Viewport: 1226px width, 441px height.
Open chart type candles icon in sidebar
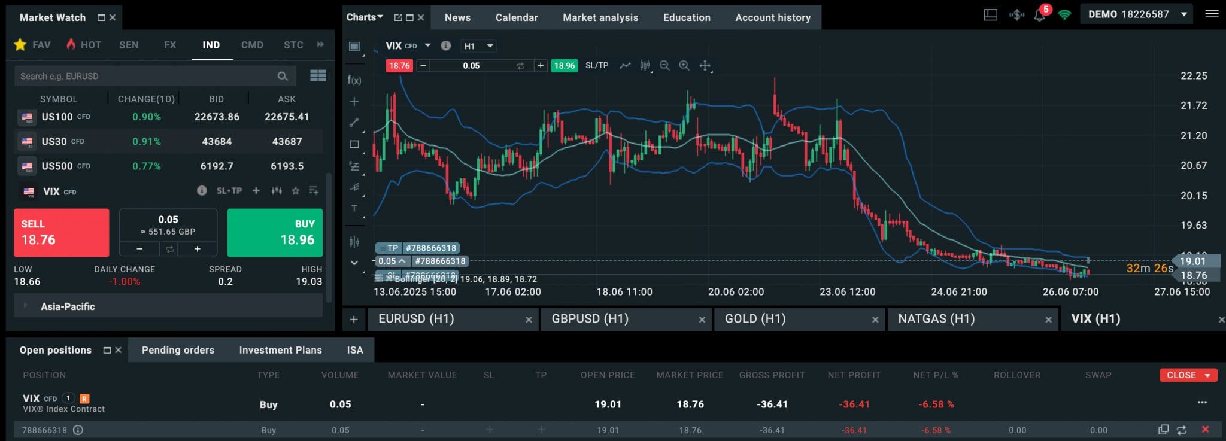(354, 242)
